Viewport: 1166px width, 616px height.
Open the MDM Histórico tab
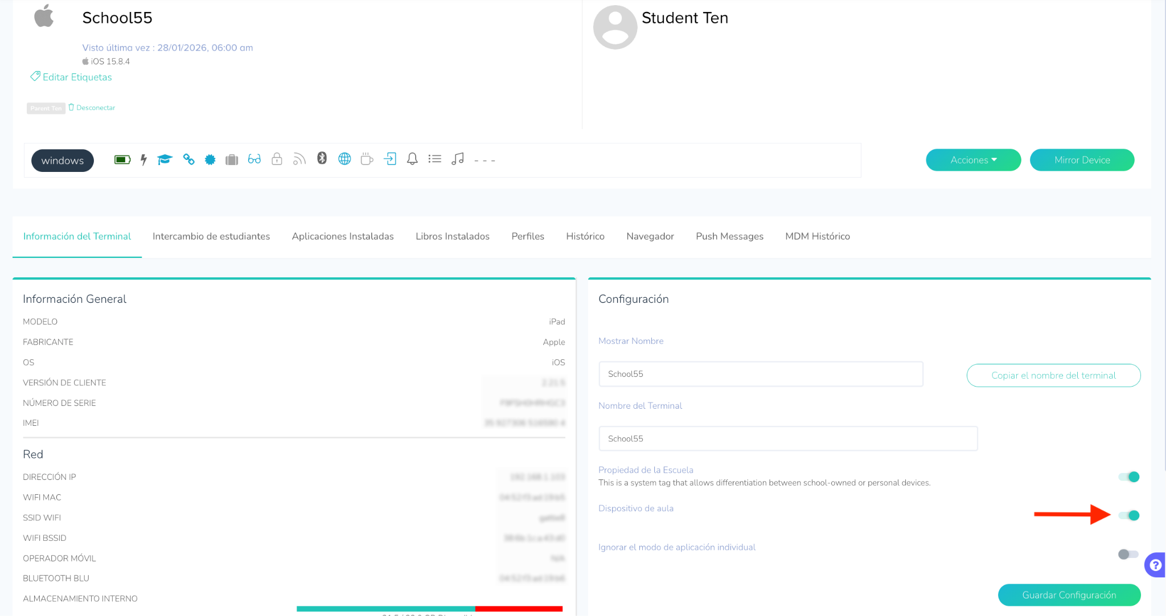[x=817, y=236]
